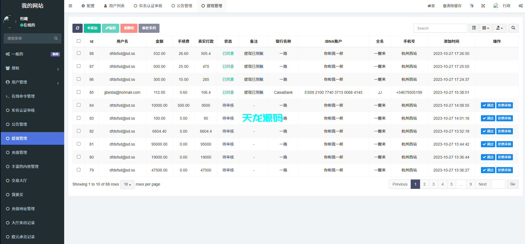The height and width of the screenshot is (244, 525).
Task: Check the row with Id 83
Action: click(x=79, y=118)
